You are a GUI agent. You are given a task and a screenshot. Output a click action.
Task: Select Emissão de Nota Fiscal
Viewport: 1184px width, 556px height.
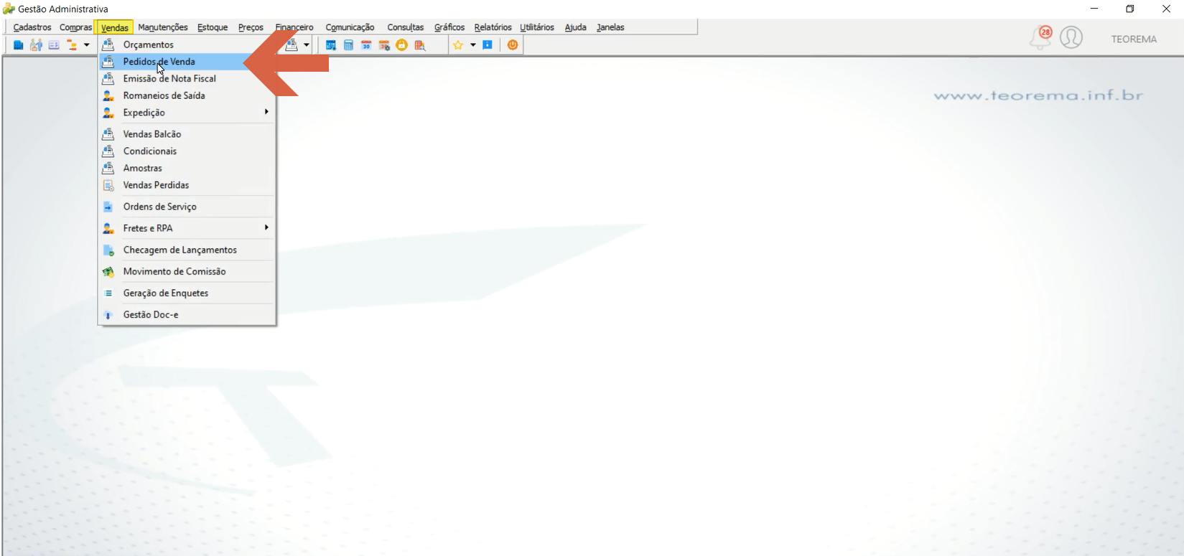point(187,79)
